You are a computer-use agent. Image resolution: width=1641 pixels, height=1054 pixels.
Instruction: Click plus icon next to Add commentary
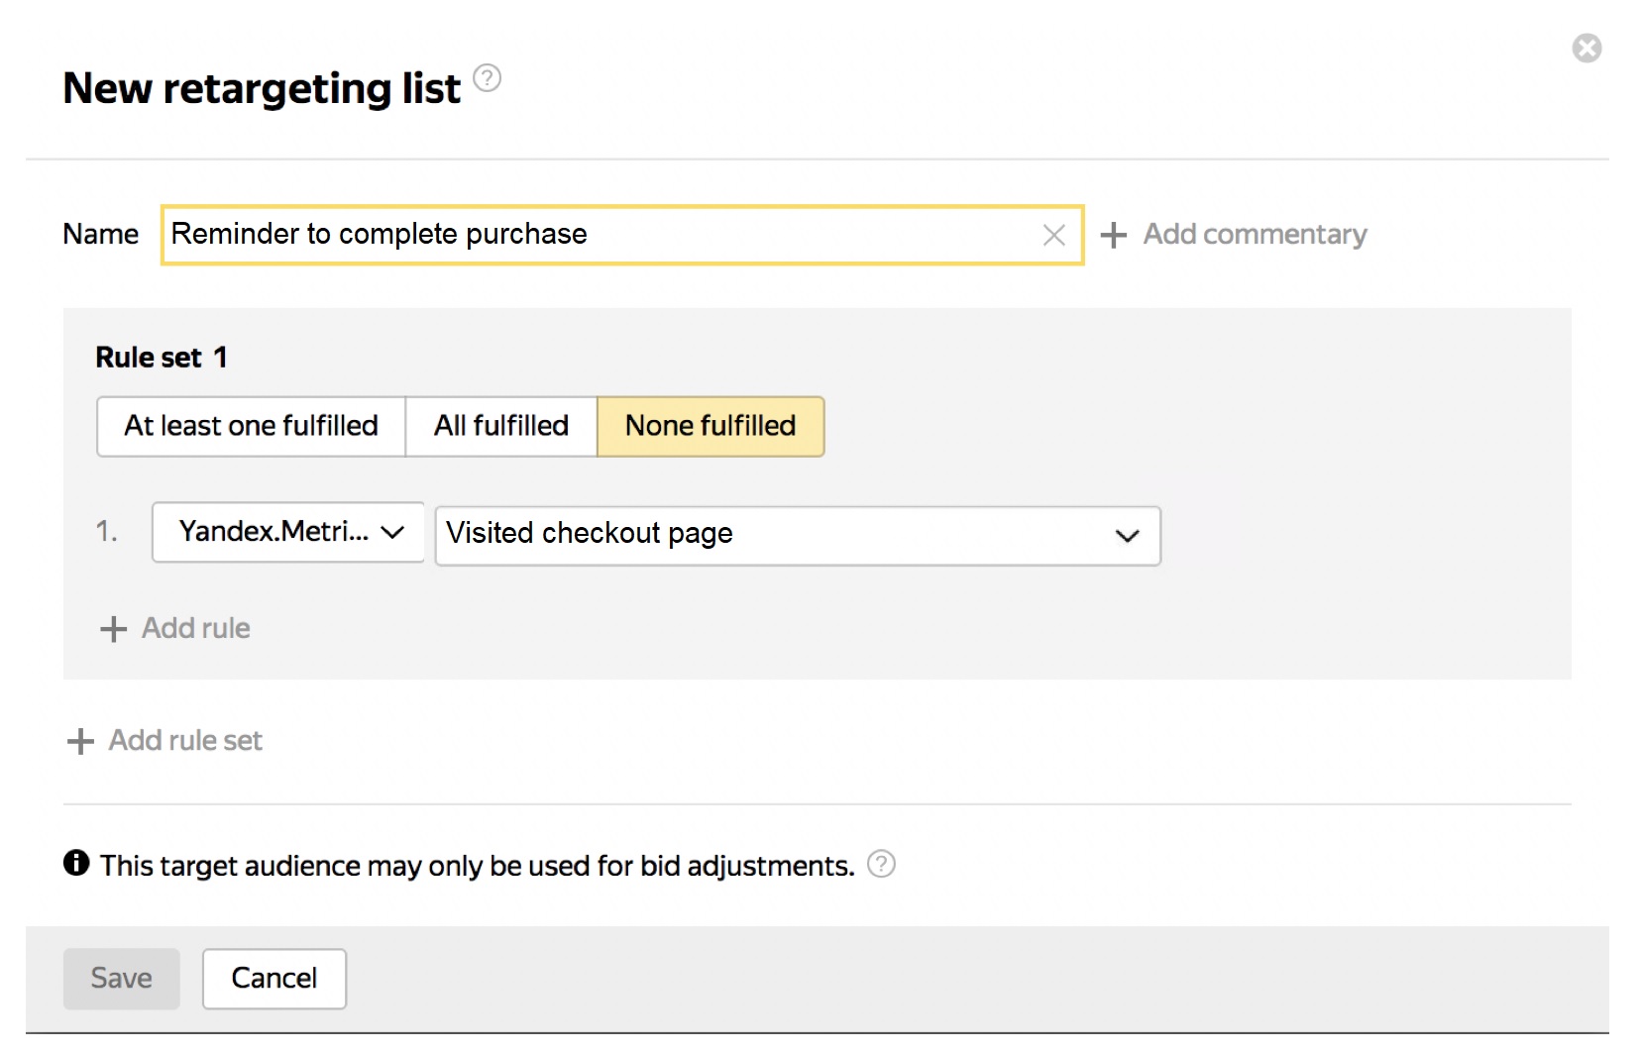[x=1114, y=235]
